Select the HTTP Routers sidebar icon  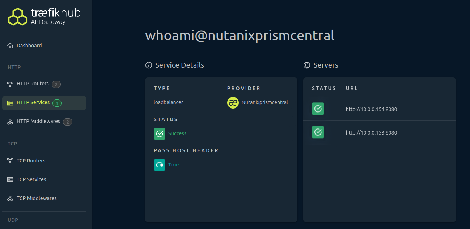[10, 84]
